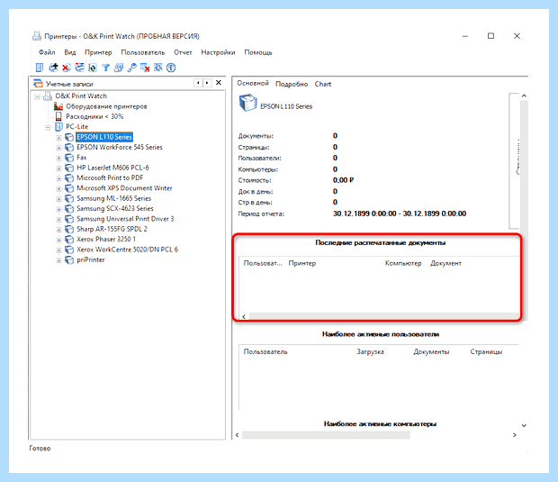Click the left arrow in accounts panel header
558x482 pixels.
198,83
